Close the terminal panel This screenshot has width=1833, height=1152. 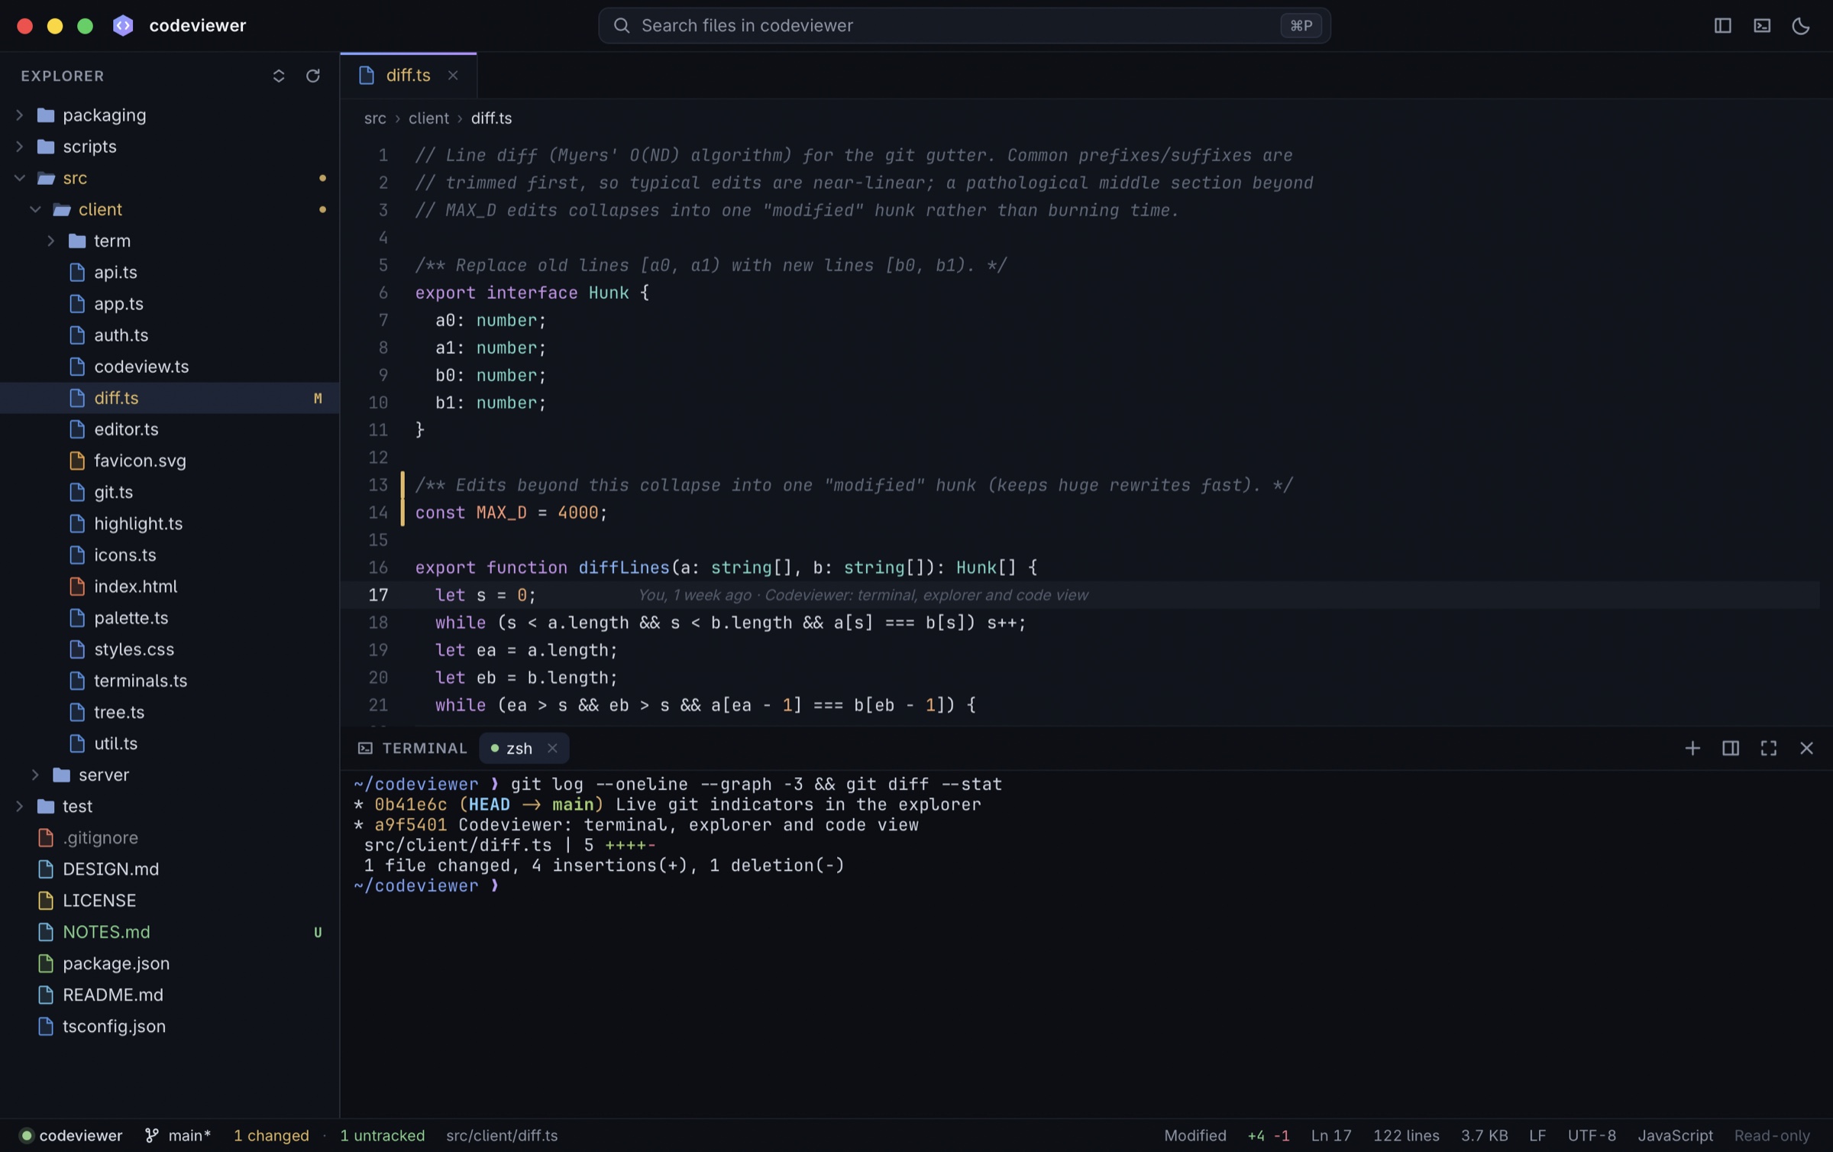point(1806,748)
